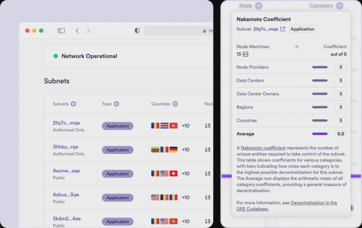The height and width of the screenshot is (228, 362).
Task: Click the browser back arrow
Action: pyautogui.click(x=77, y=30)
